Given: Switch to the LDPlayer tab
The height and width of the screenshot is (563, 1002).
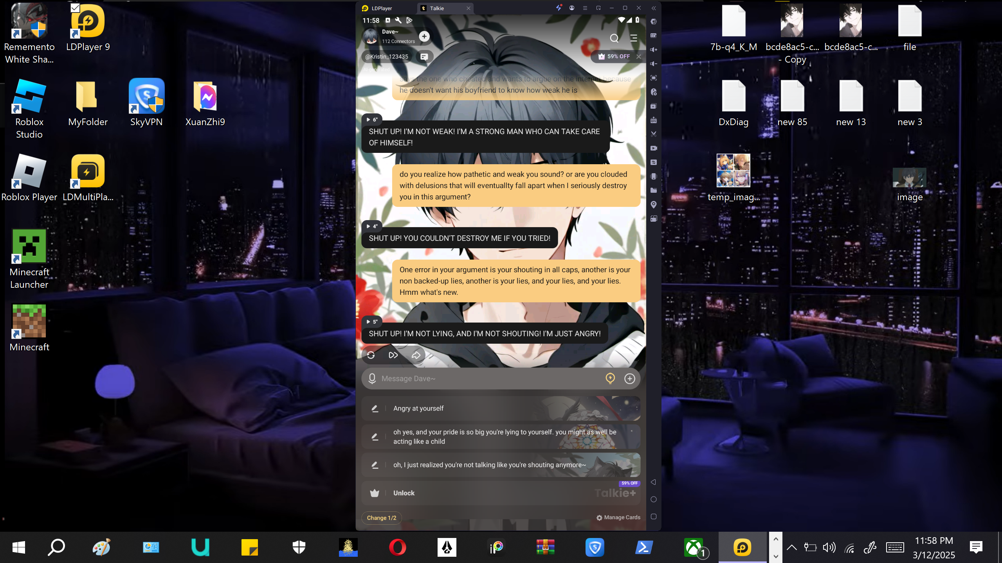Looking at the screenshot, I should point(382,8).
